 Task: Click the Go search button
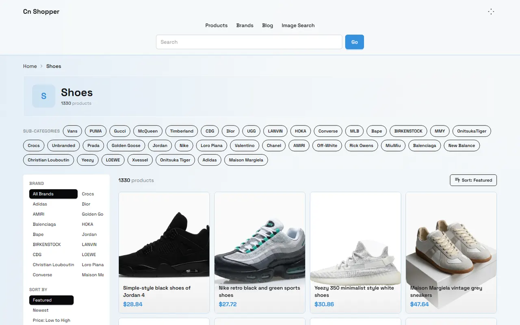click(x=355, y=42)
